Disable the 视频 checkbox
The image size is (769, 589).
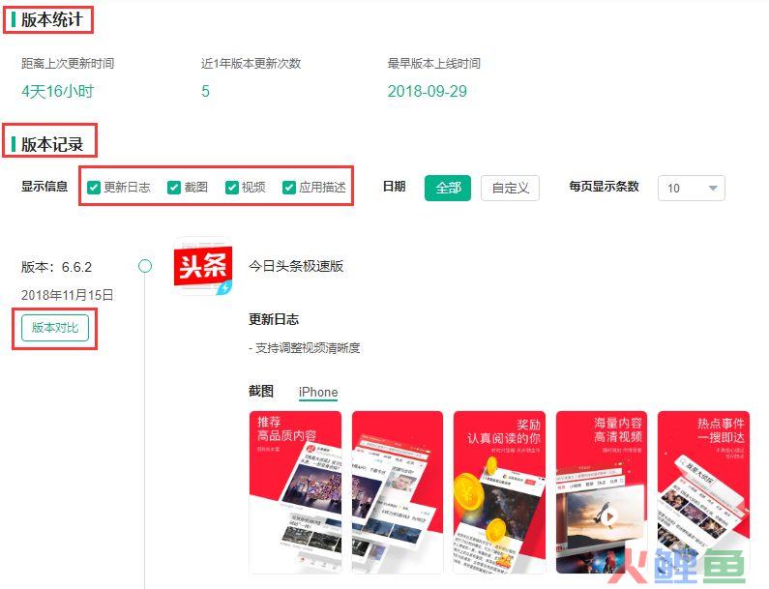coord(231,188)
